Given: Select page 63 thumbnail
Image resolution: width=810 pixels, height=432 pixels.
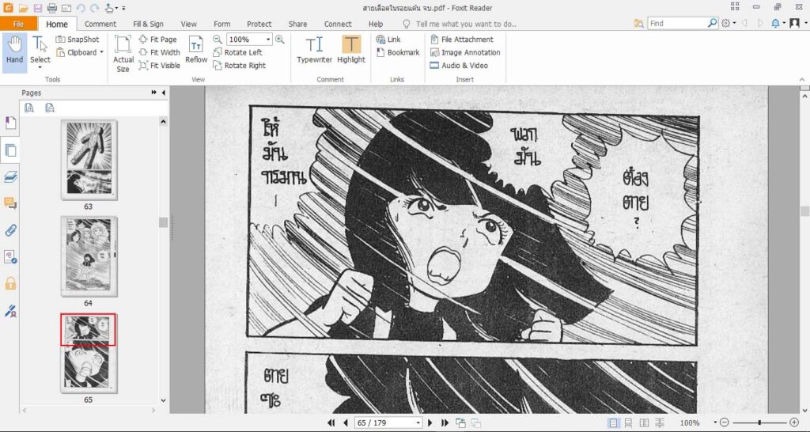Looking at the screenshot, I should (x=89, y=160).
